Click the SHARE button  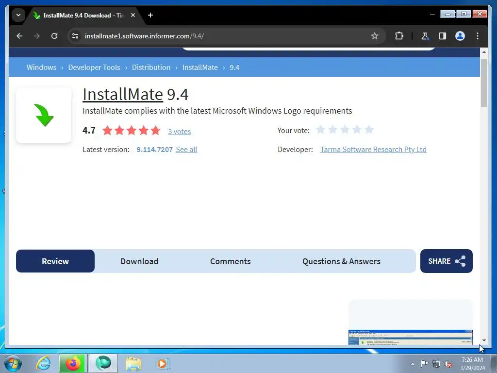click(447, 261)
